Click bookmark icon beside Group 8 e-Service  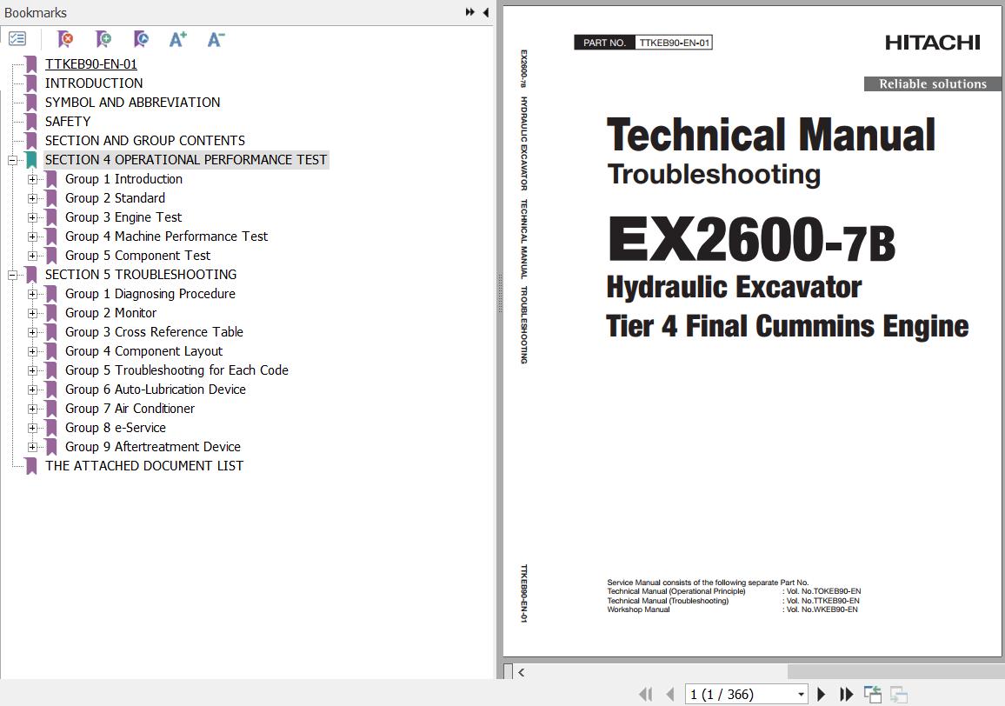click(x=51, y=428)
